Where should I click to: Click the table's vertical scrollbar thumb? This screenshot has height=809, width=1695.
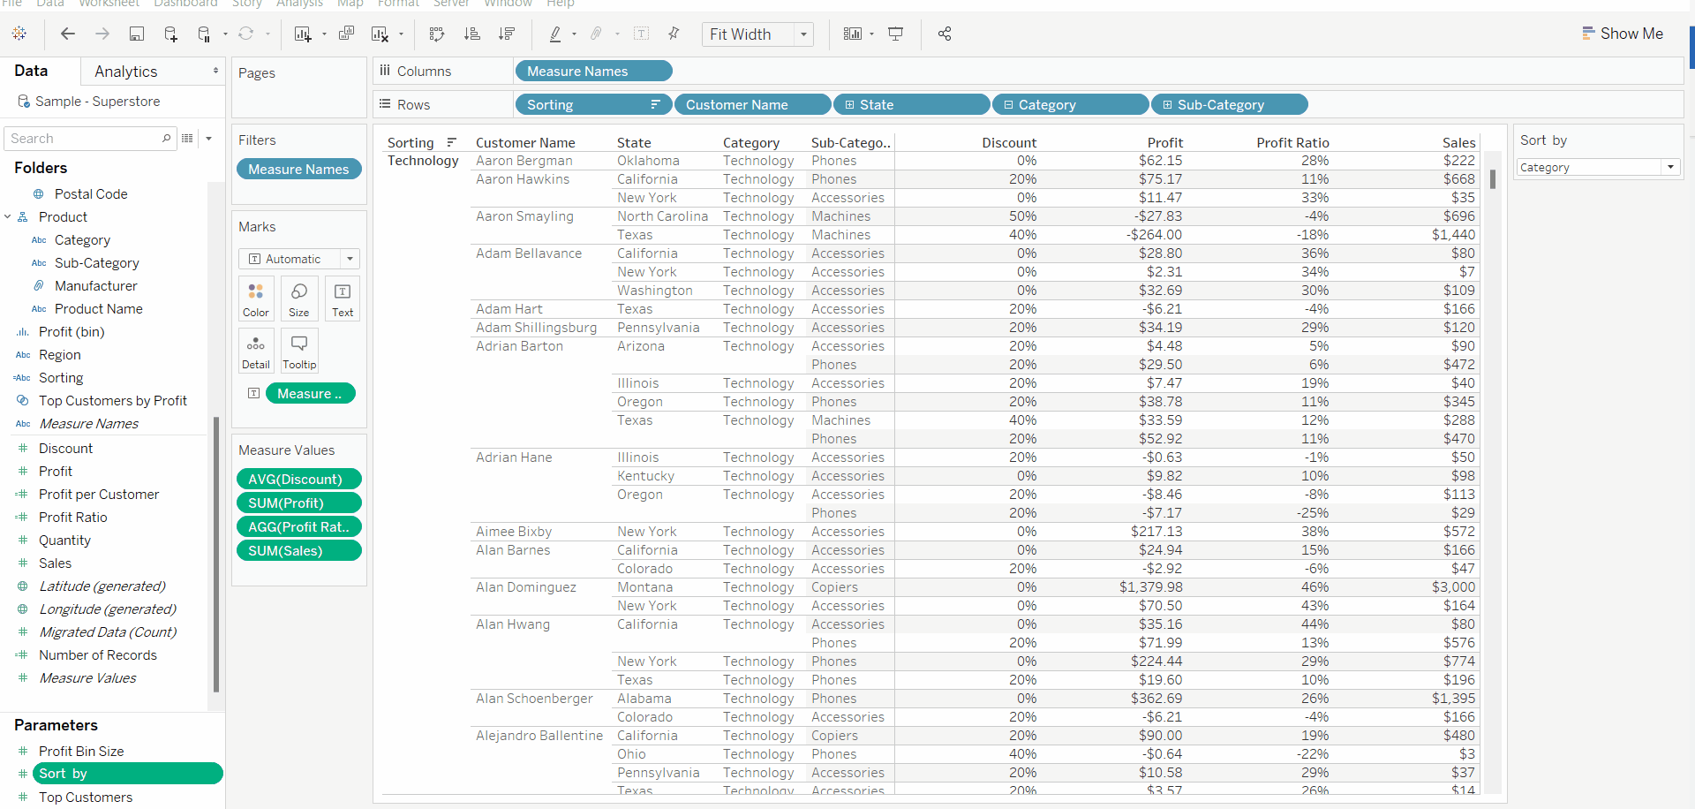click(x=1493, y=179)
